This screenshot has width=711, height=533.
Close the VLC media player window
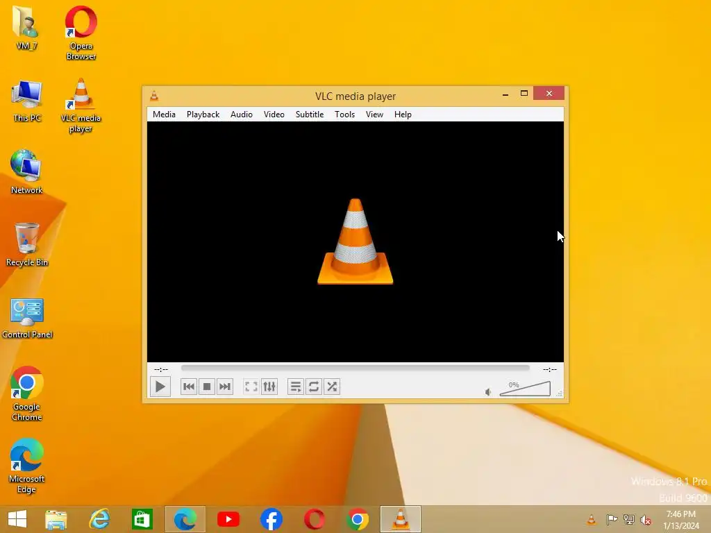(x=549, y=94)
